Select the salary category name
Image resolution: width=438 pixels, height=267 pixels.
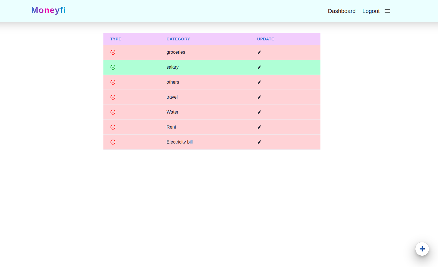172,67
